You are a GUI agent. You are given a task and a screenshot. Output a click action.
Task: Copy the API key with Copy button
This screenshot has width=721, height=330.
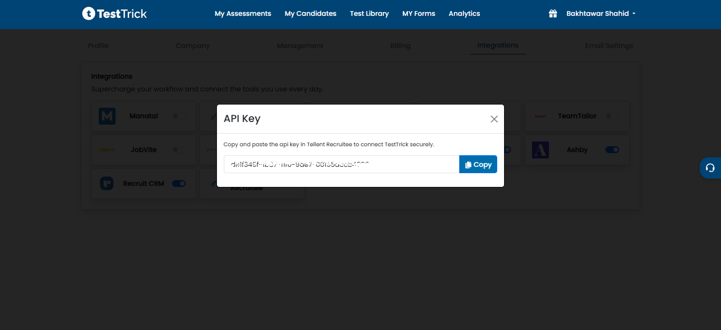pyautogui.click(x=478, y=164)
